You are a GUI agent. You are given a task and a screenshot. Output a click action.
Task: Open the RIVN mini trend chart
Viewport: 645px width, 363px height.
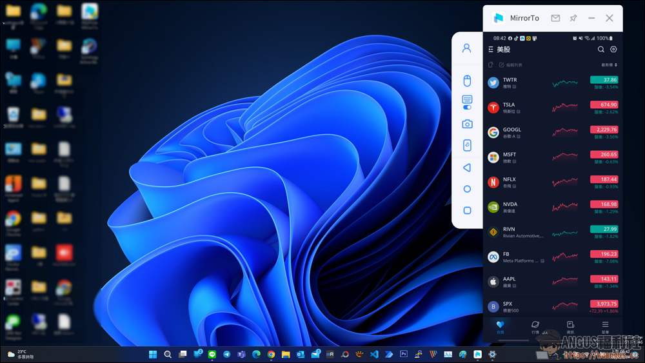565,233
